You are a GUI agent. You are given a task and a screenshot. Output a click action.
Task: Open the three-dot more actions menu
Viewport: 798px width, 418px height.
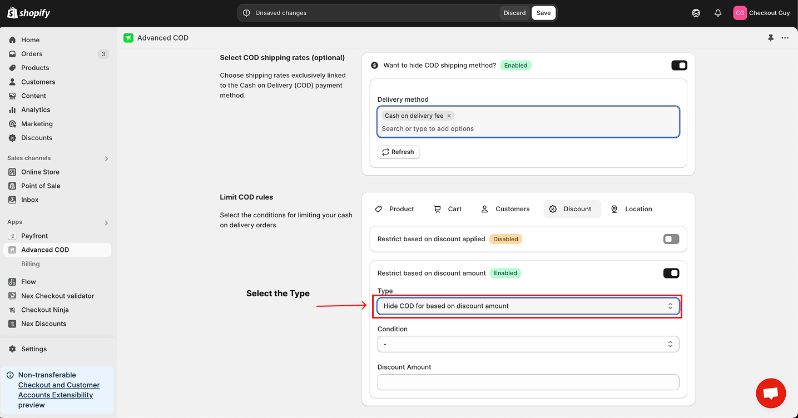point(785,38)
